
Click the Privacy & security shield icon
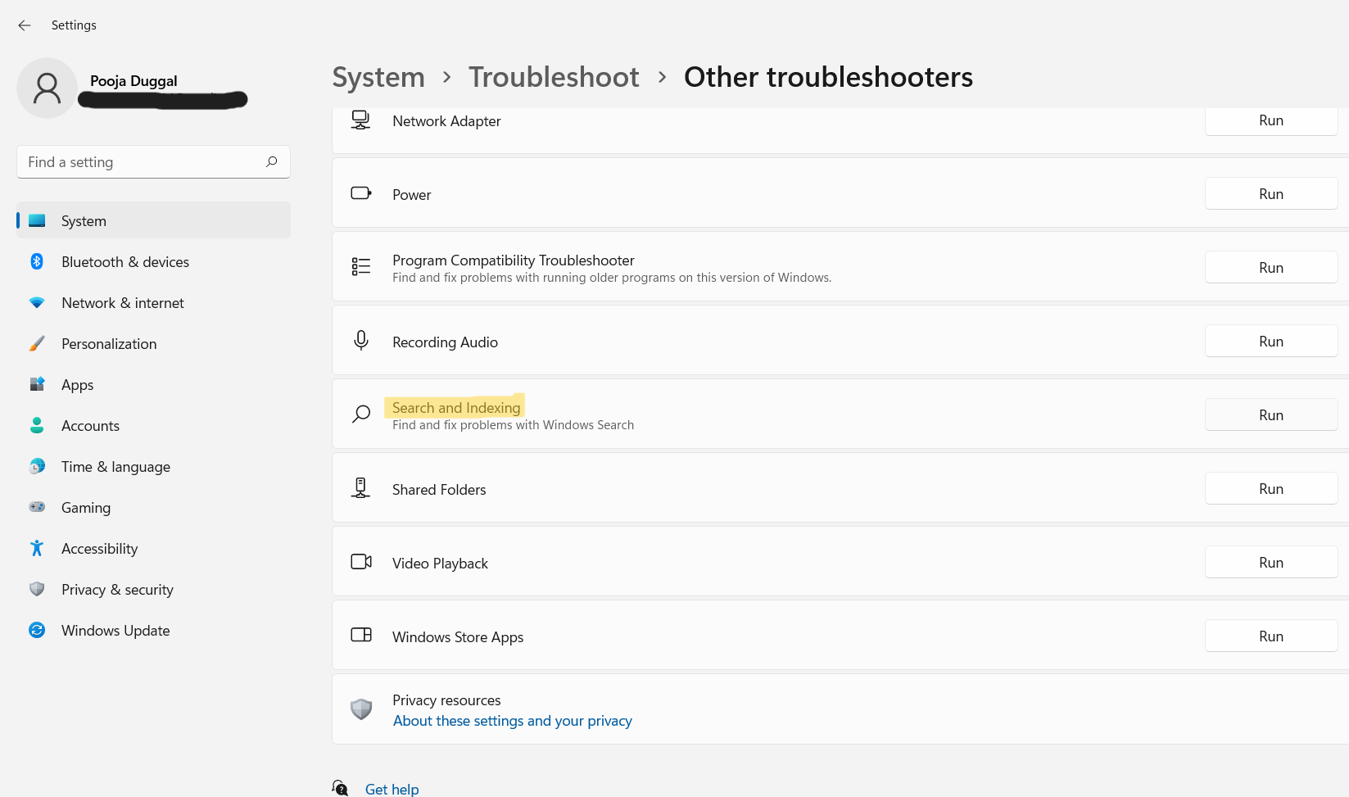coord(37,589)
